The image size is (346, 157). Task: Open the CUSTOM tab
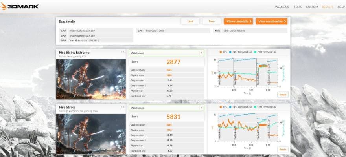point(312,7)
